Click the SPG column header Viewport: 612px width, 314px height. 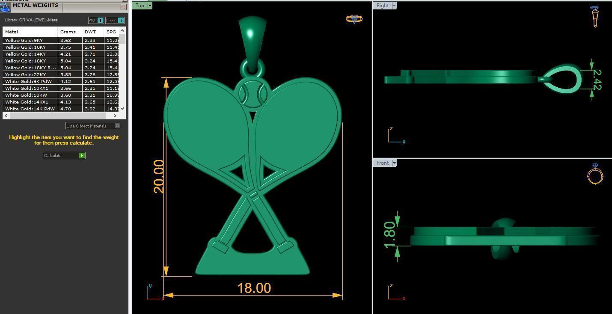click(111, 32)
